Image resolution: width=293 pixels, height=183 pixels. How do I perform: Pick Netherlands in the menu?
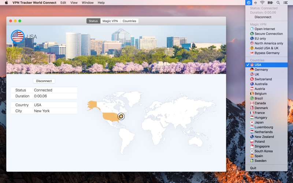coord(267,132)
